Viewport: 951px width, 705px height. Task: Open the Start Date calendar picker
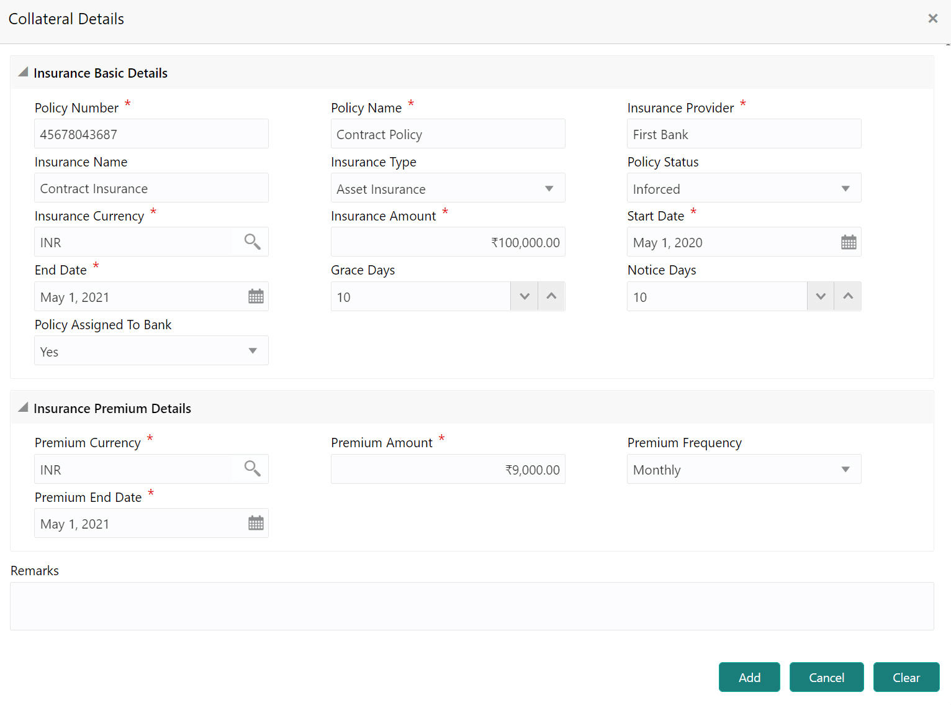tap(849, 242)
